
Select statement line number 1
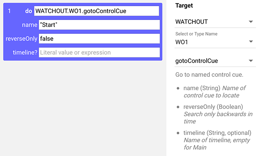point(9,11)
